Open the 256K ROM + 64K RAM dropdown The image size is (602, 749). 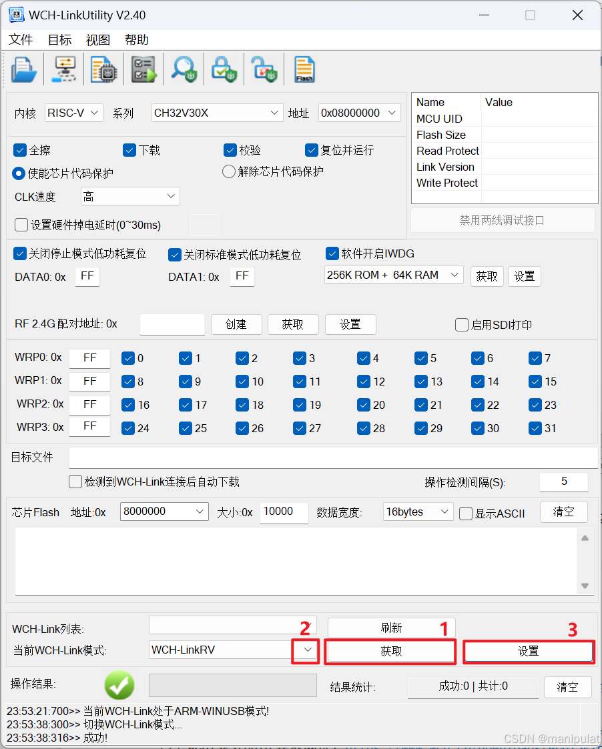click(x=394, y=275)
